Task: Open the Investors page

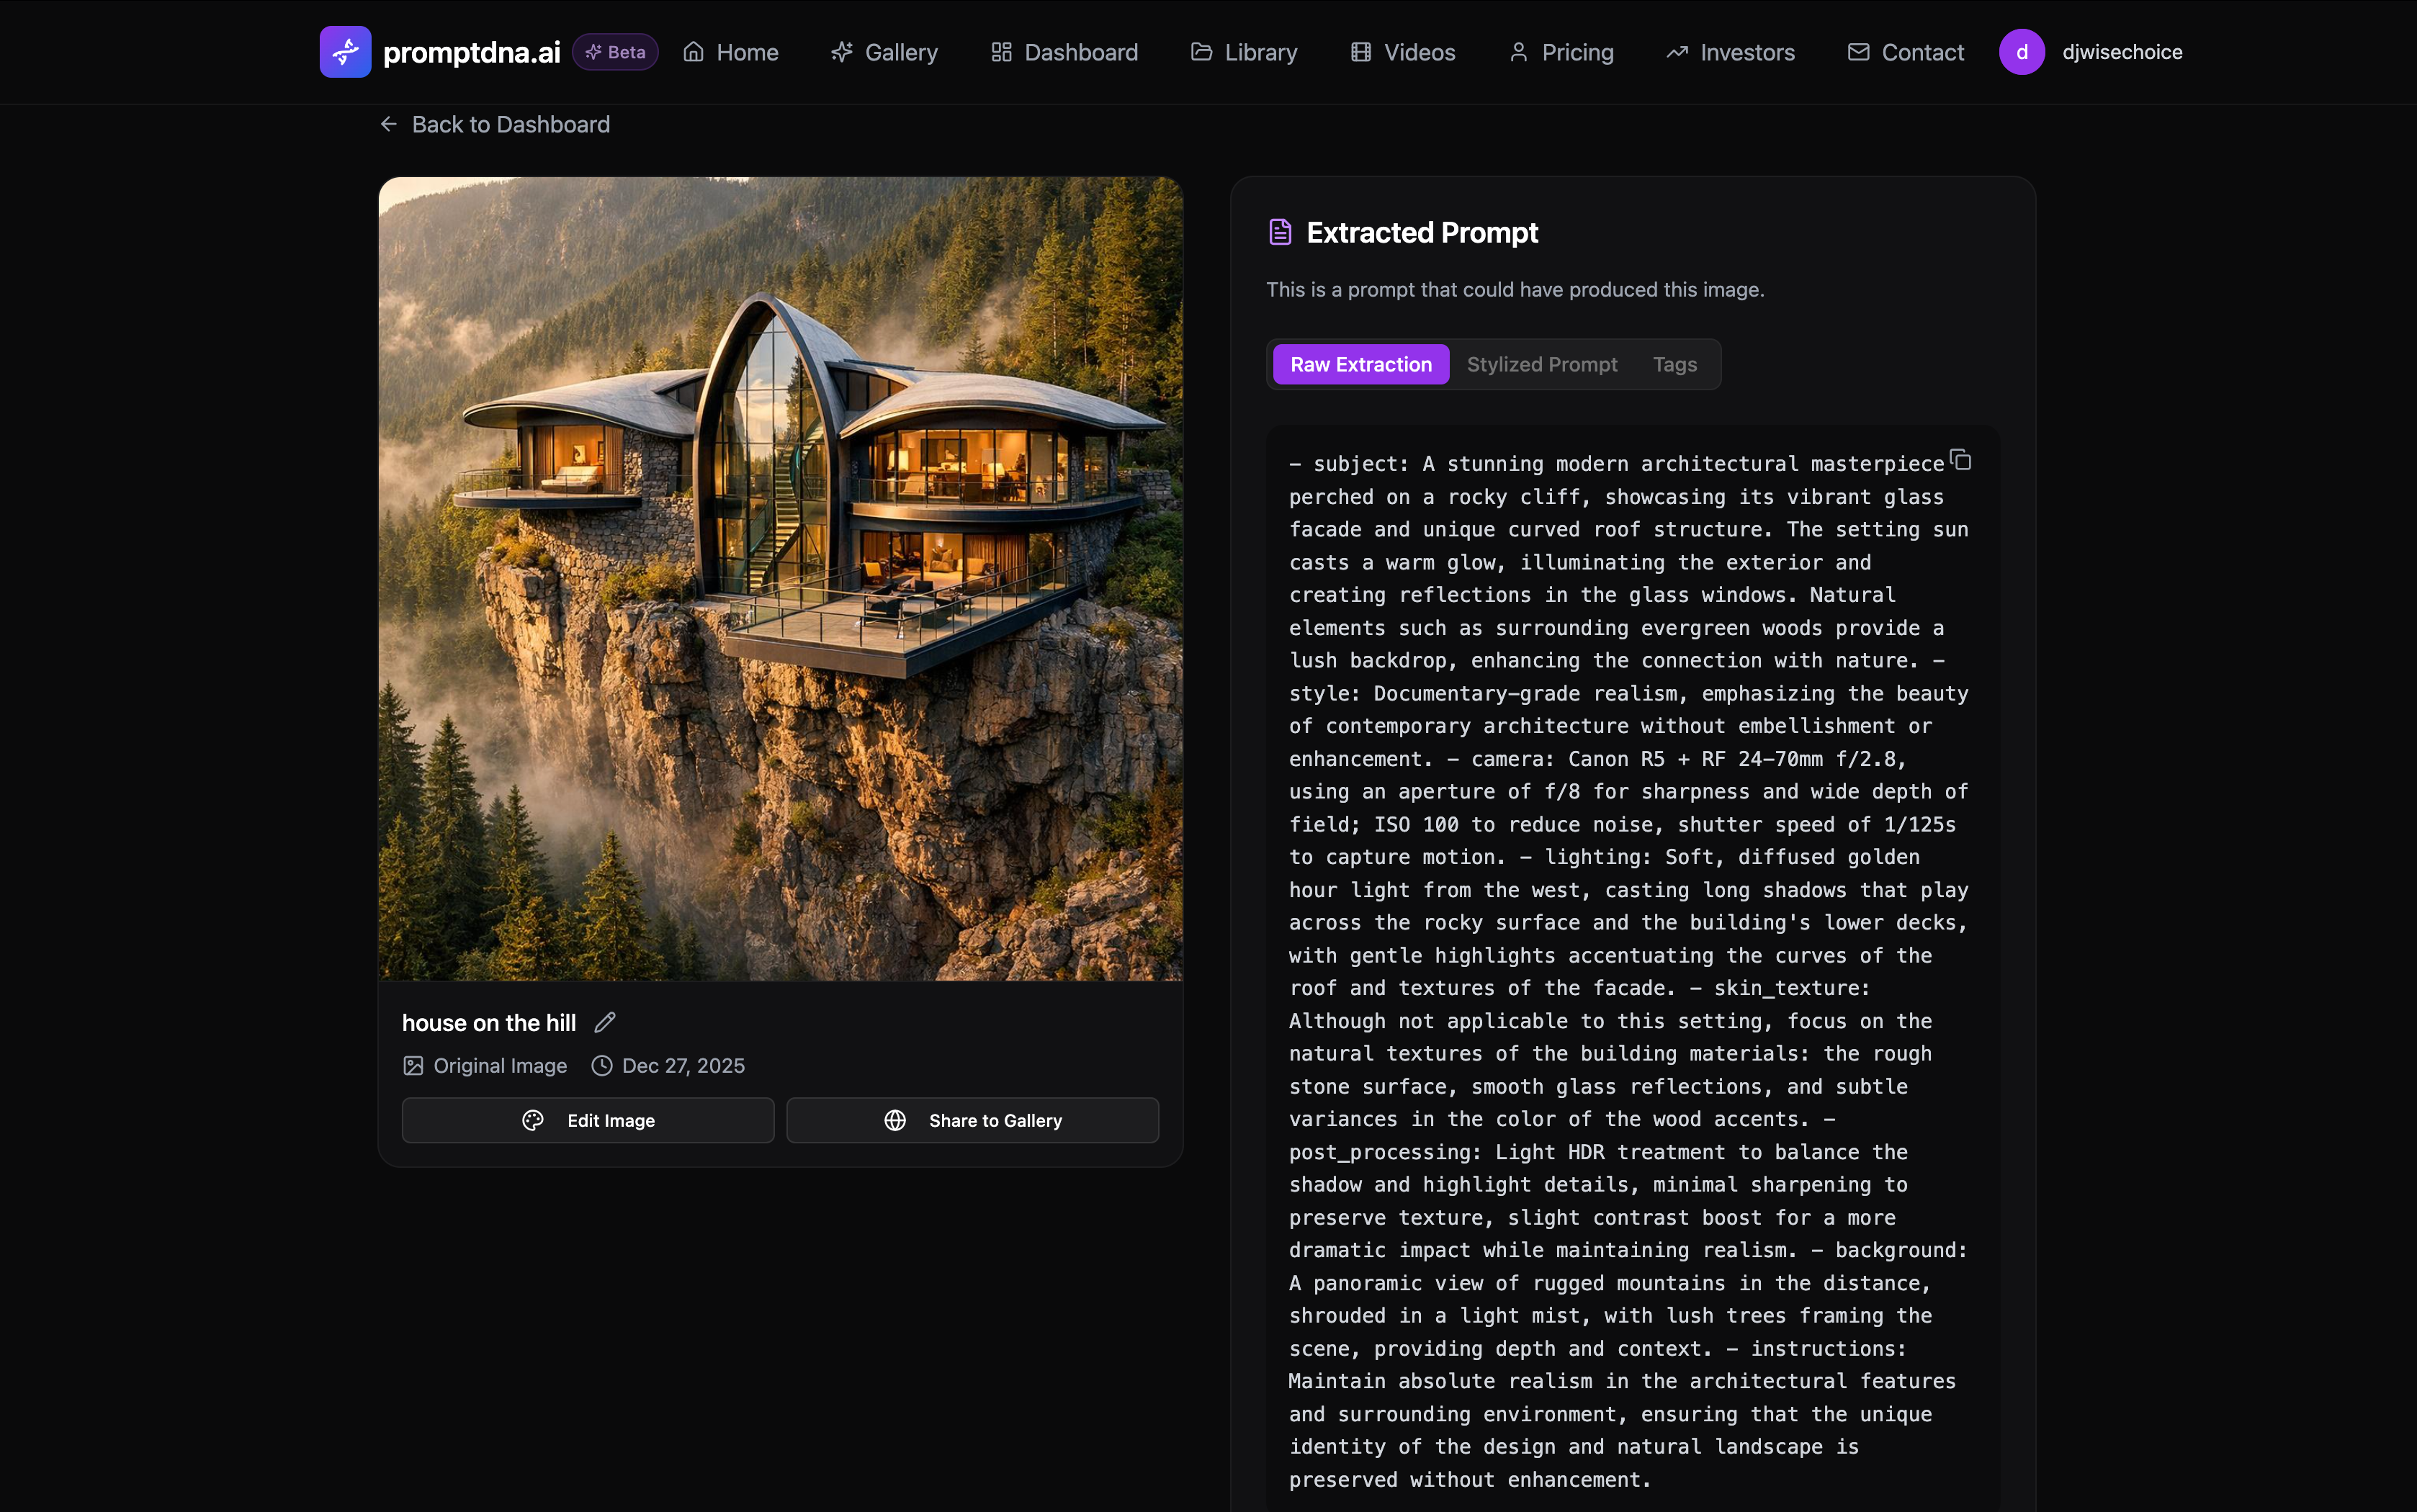Action: pos(1730,52)
